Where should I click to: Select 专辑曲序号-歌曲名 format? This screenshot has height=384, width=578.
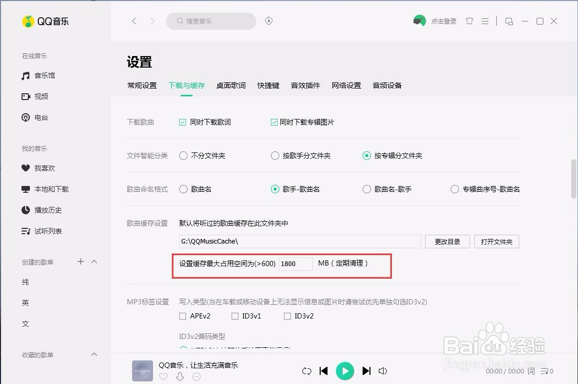coord(454,189)
